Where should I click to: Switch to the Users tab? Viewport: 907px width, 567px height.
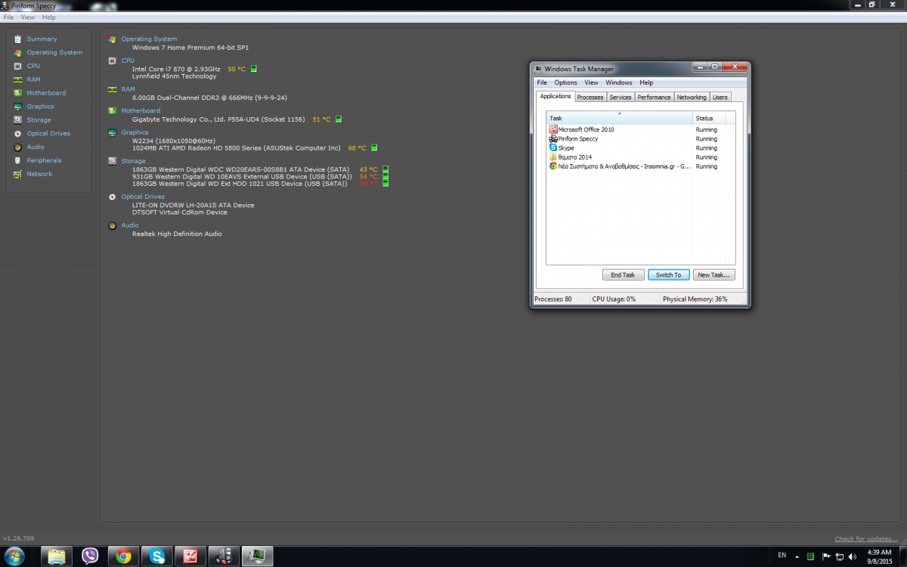pyautogui.click(x=720, y=97)
